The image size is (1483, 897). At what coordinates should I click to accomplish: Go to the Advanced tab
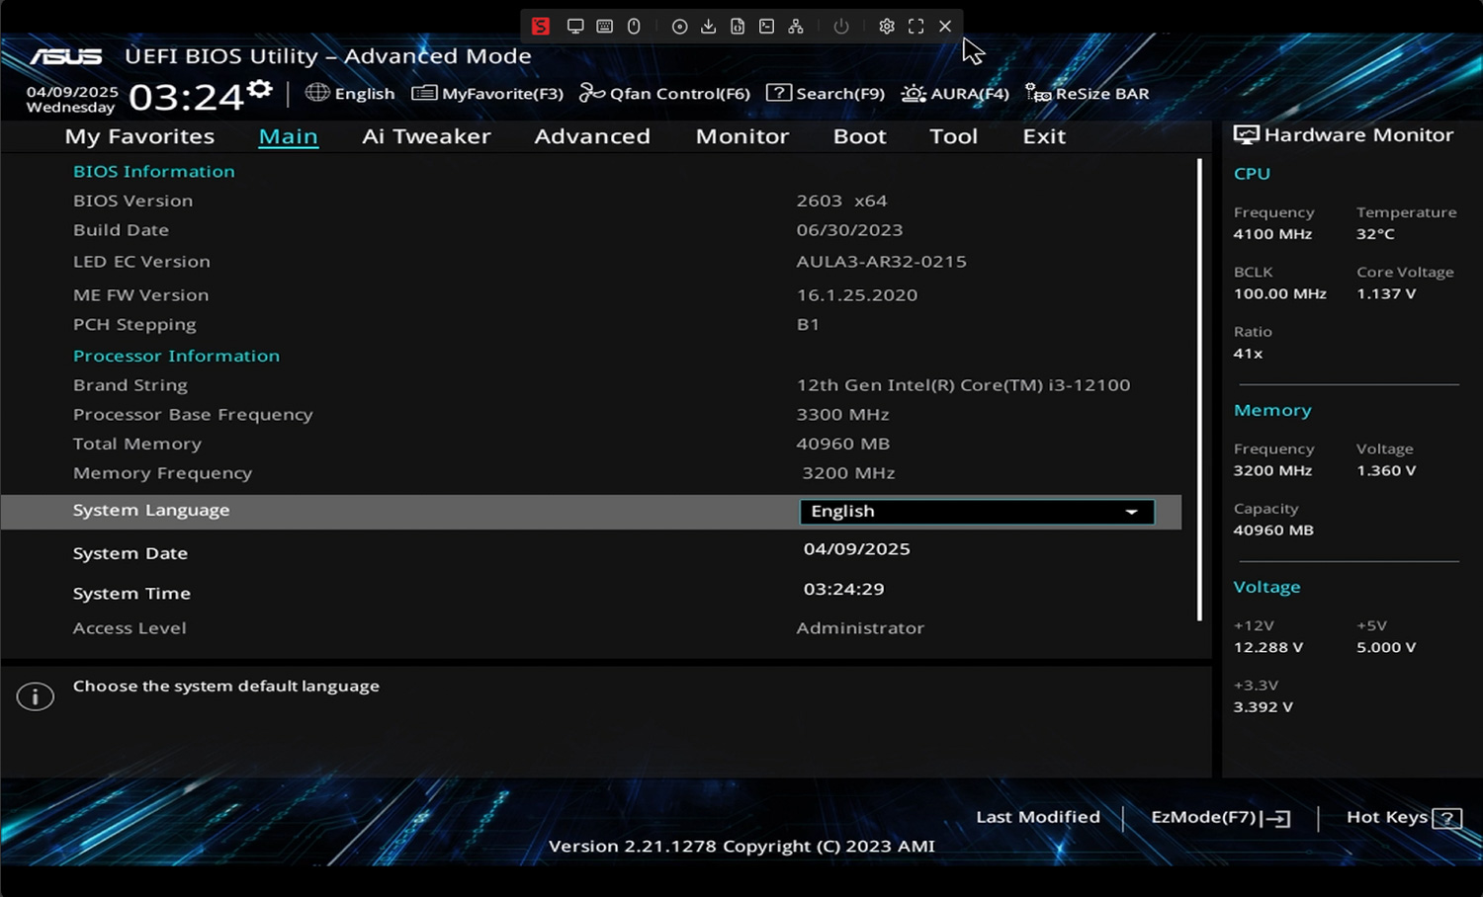592,136
